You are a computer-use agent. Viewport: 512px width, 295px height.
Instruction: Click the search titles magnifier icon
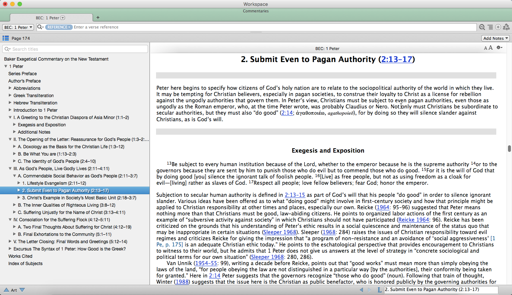tap(7, 49)
